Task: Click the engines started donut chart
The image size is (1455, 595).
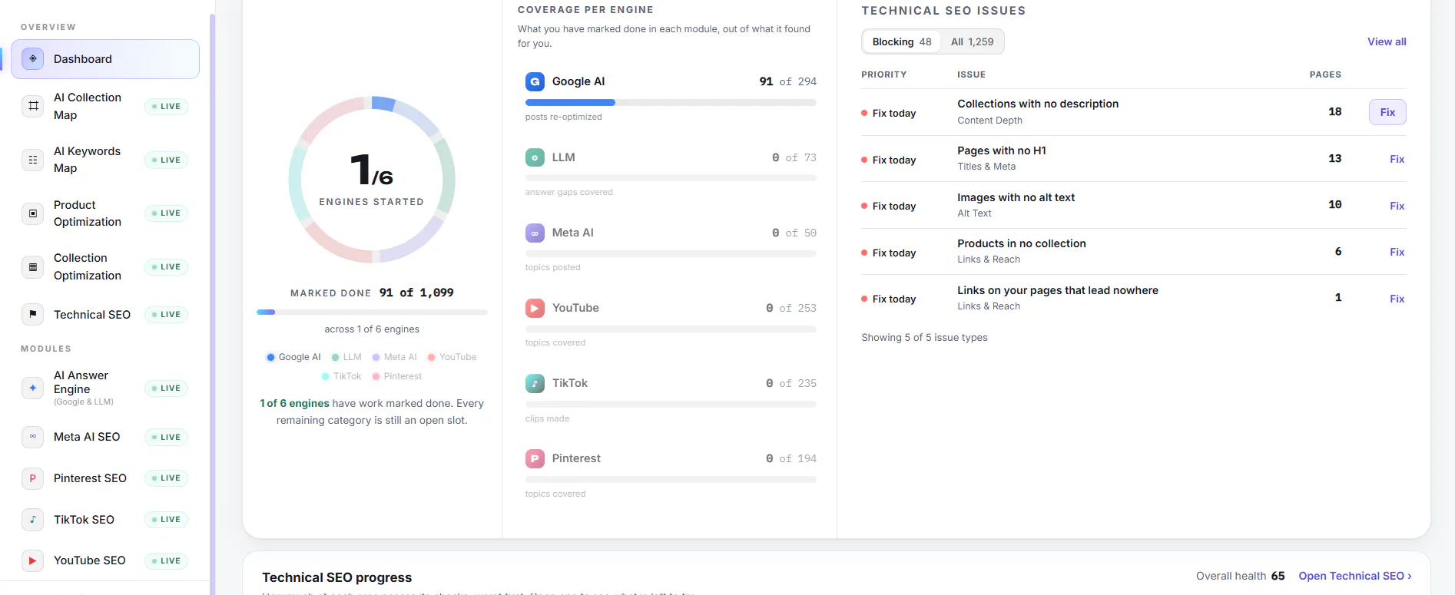Action: [372, 180]
